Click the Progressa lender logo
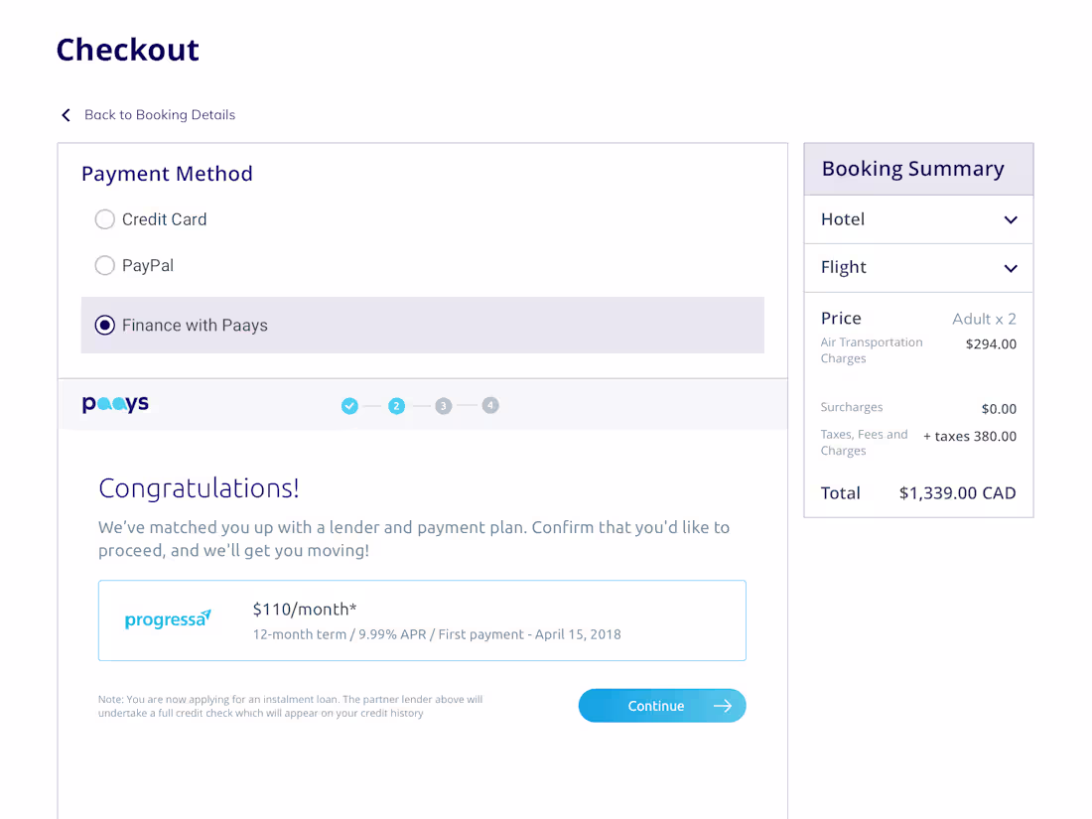 (x=168, y=618)
